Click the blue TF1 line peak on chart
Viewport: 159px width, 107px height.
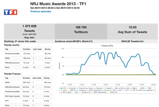point(100,52)
